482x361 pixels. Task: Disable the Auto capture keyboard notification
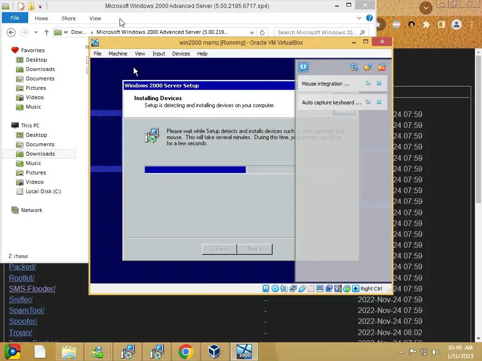pyautogui.click(x=368, y=102)
